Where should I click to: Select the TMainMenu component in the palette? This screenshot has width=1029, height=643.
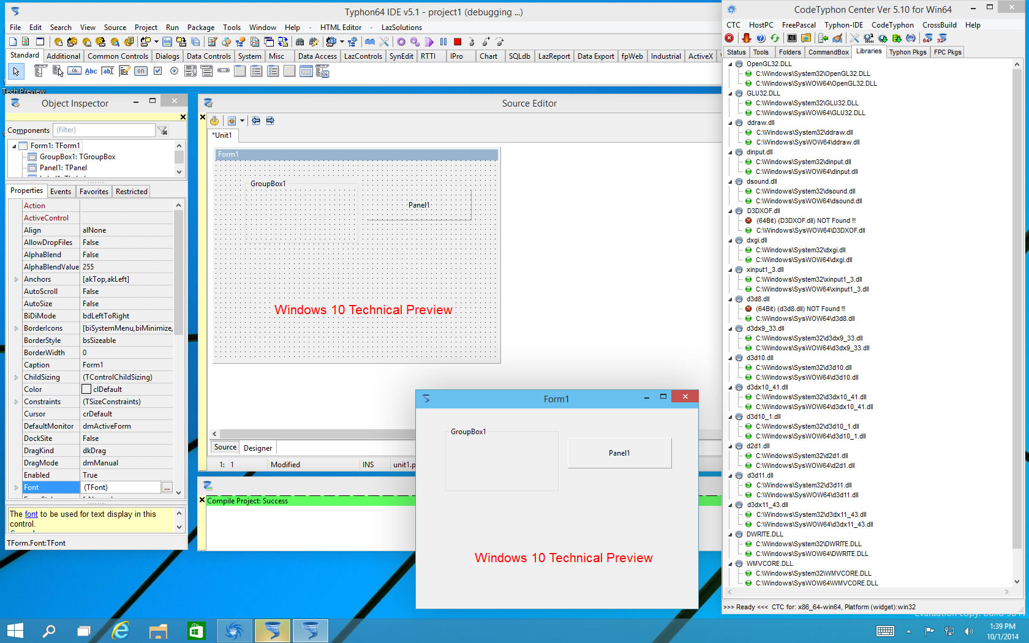click(x=41, y=71)
